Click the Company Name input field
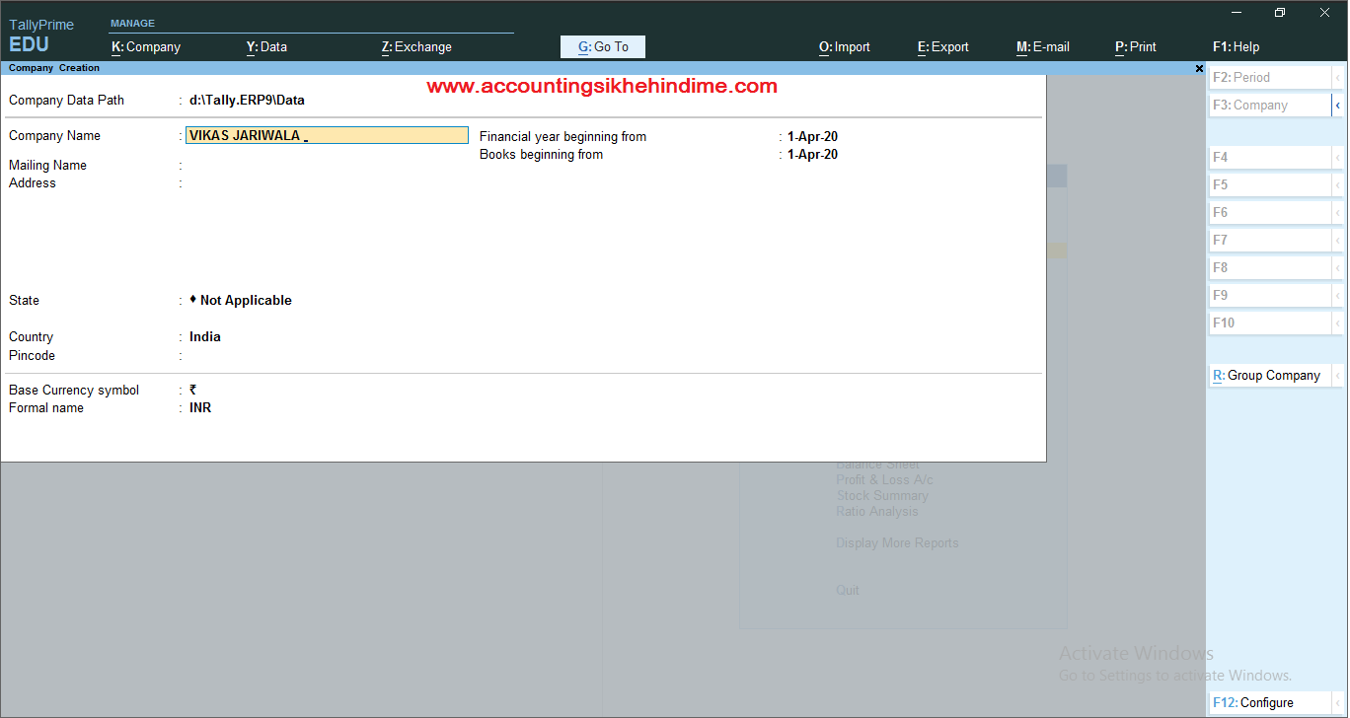The image size is (1350, 718). pyautogui.click(x=327, y=136)
